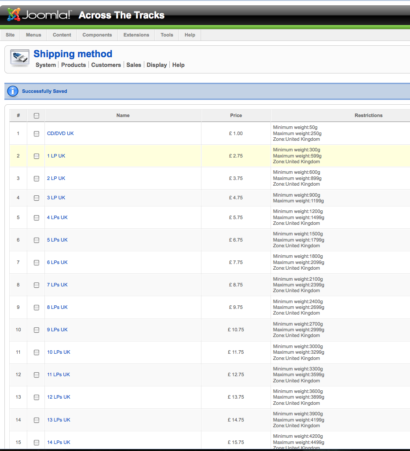The width and height of the screenshot is (410, 451).
Task: Open the 5 LPs UK shipping method
Action: pyautogui.click(x=57, y=240)
